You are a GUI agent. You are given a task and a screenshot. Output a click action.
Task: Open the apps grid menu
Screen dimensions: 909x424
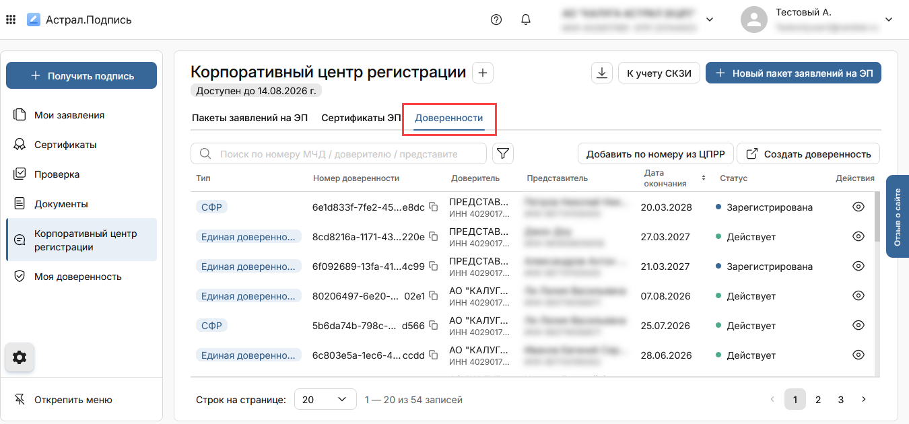click(x=11, y=20)
